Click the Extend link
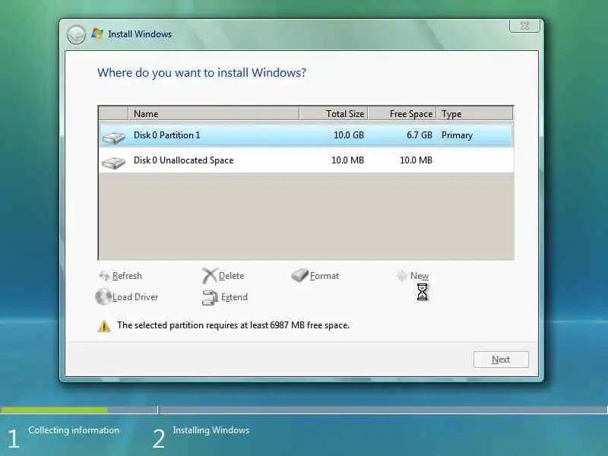 click(x=234, y=297)
